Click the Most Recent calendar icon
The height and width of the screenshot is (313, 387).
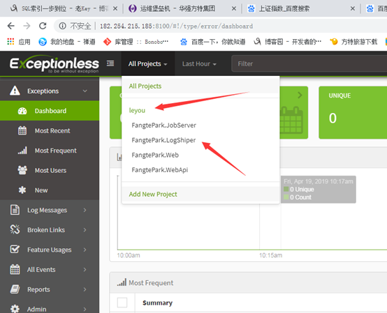(22, 130)
